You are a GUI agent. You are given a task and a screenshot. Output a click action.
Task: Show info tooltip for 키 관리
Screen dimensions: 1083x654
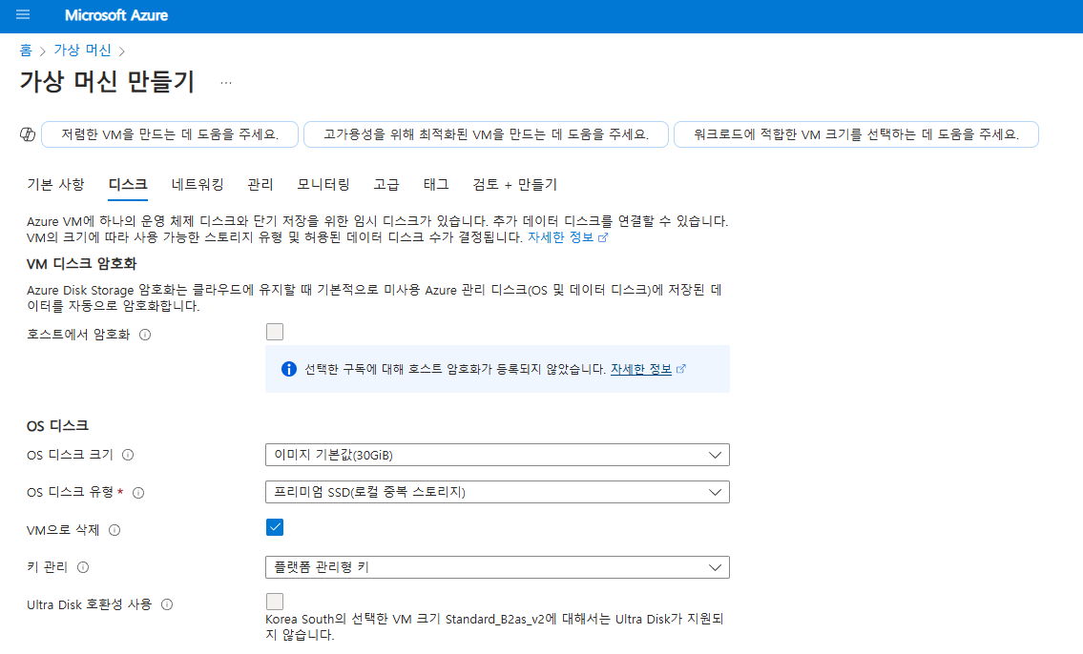point(83,567)
